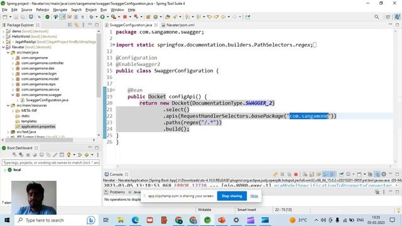Expand the META-INF folder
402x226 pixels.
coord(13,110)
